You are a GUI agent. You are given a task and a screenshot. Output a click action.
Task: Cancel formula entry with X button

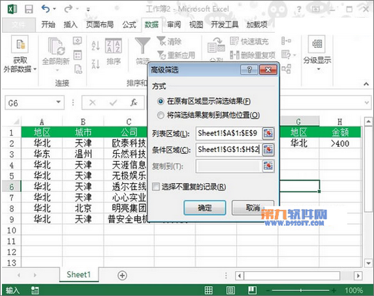[x=93, y=103]
